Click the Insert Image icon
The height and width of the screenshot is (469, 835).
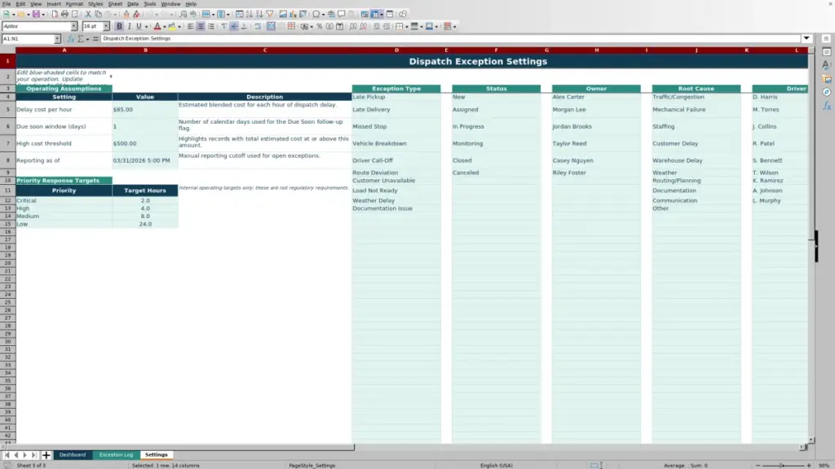(x=283, y=14)
